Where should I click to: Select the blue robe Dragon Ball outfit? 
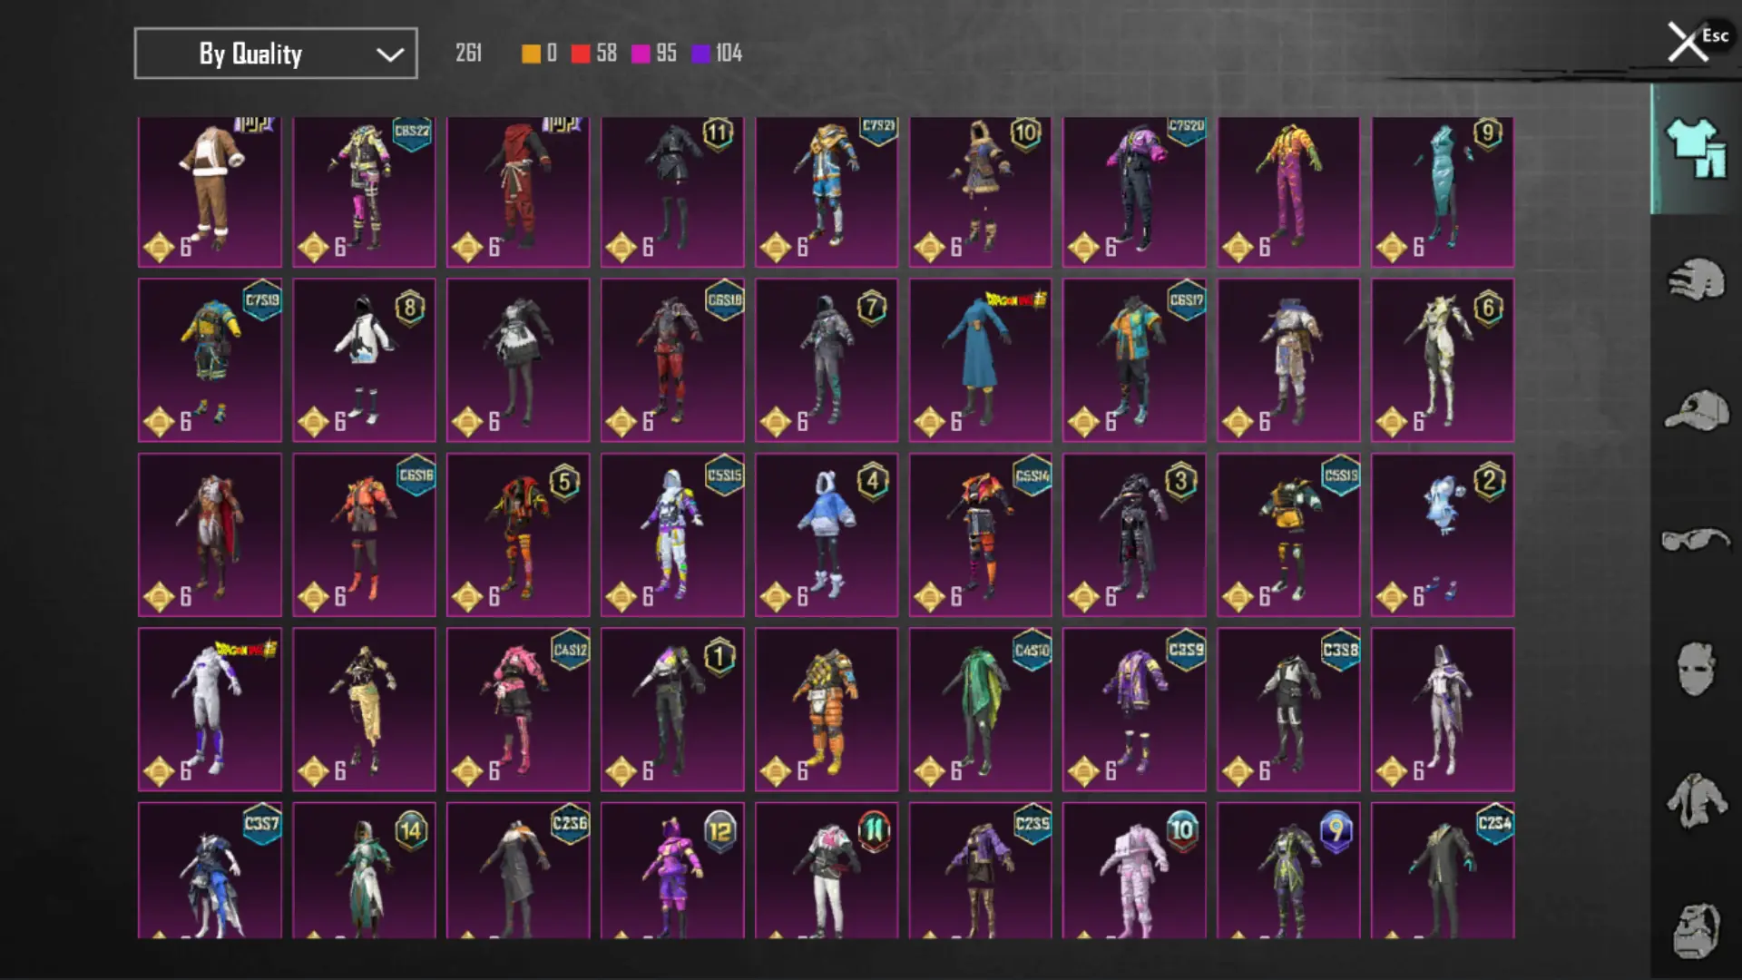[x=980, y=360]
